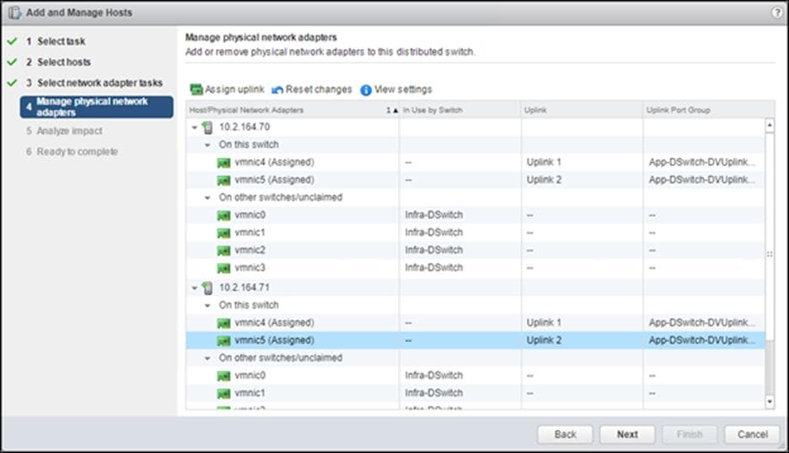Click App-DSwitch-DVUplink cell in highlighted row
Viewport: 789px width, 453px height.
pyautogui.click(x=702, y=341)
